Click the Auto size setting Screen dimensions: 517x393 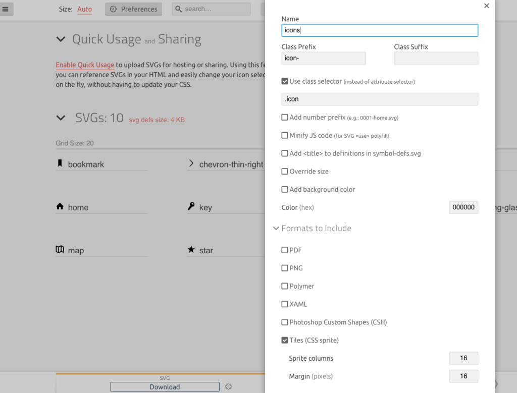[x=84, y=9]
